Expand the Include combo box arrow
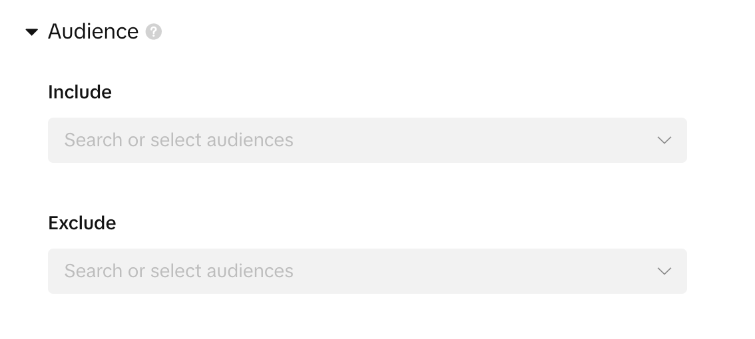Screen dimensions: 755x339 click(x=664, y=140)
